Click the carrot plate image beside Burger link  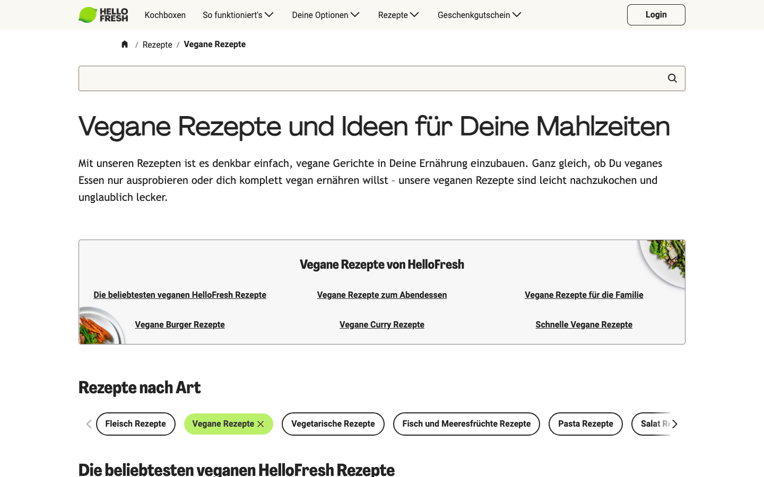(101, 326)
